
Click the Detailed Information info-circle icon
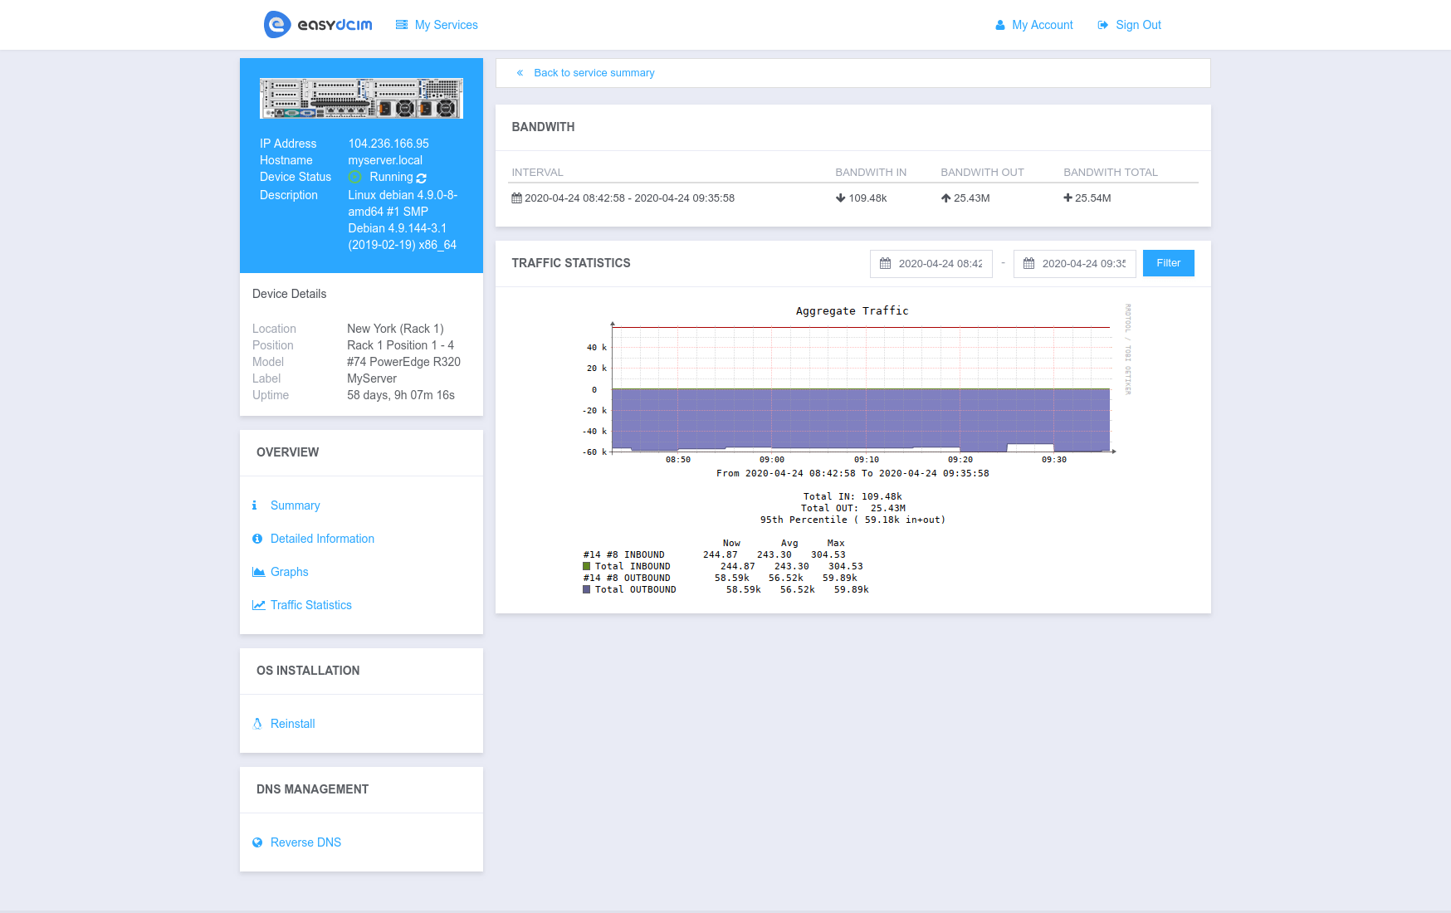click(257, 539)
